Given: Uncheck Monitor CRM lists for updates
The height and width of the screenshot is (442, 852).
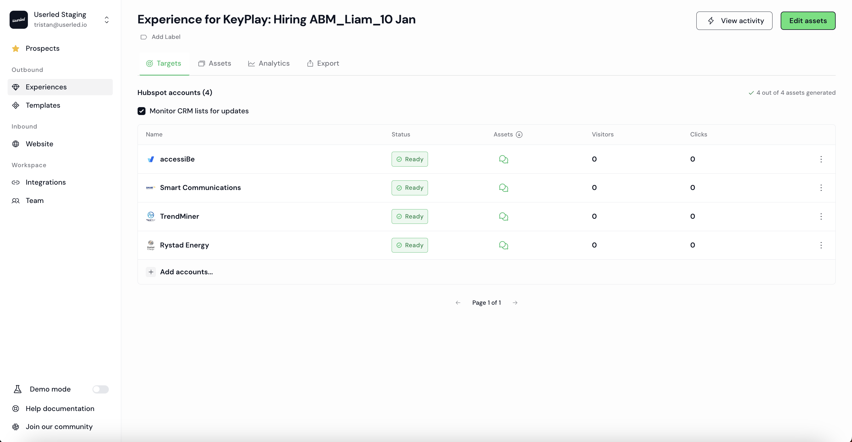Looking at the screenshot, I should pos(142,111).
